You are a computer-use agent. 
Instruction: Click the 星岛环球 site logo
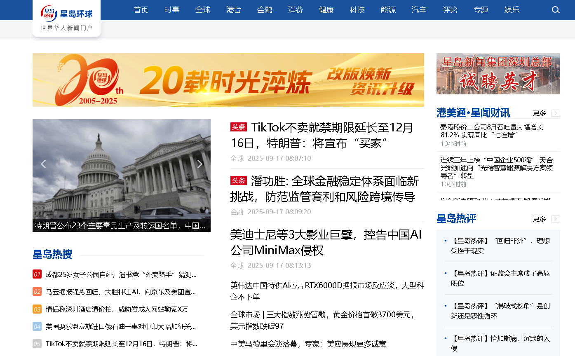[67, 14]
